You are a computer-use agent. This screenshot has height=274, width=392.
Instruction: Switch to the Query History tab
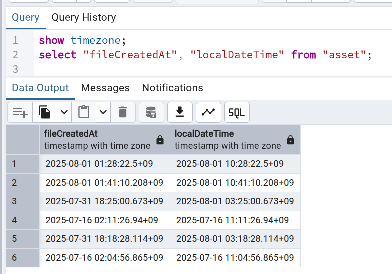(84, 17)
